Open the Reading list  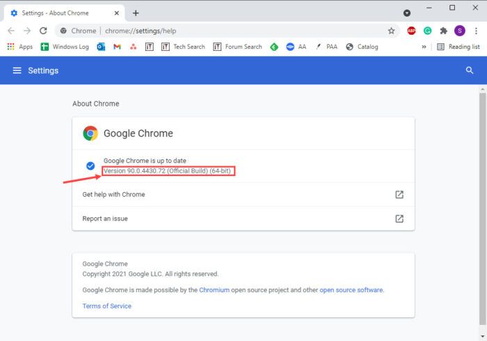coord(458,47)
